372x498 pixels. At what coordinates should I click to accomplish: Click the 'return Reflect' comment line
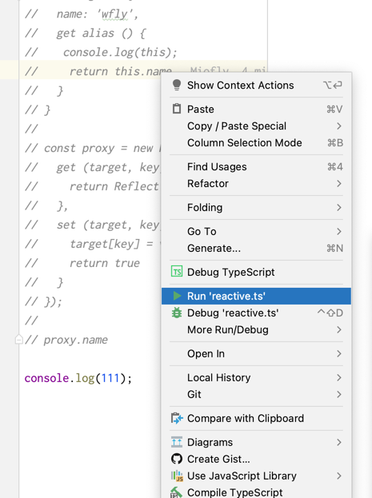pyautogui.click(x=92, y=186)
